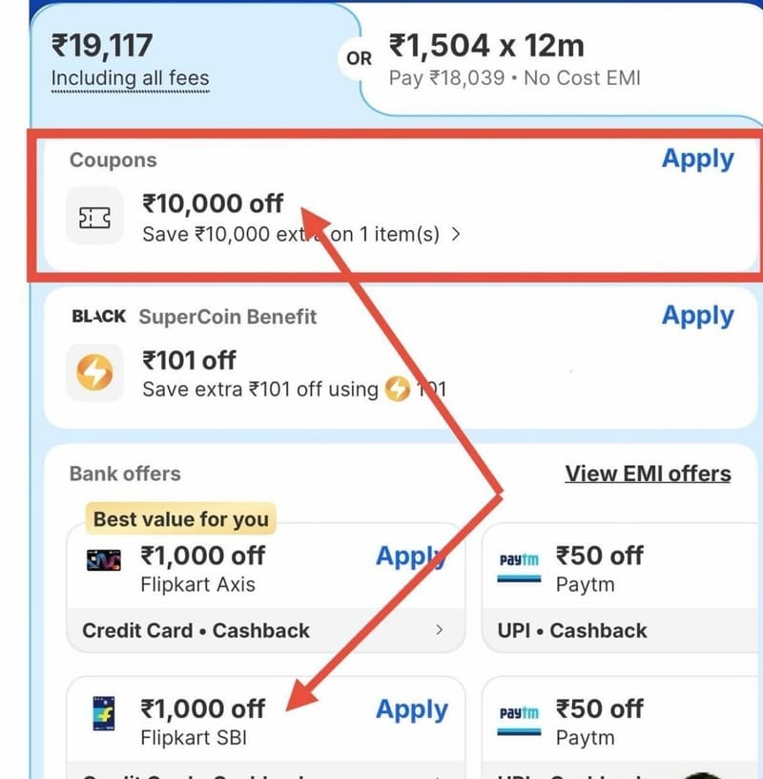Click the Best value for you badge

[180, 519]
